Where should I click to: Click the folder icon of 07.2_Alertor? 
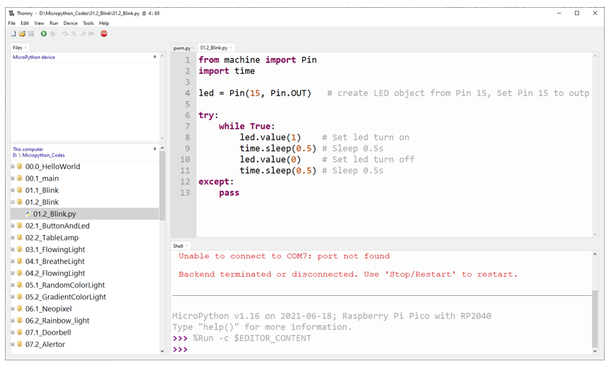(x=20, y=344)
